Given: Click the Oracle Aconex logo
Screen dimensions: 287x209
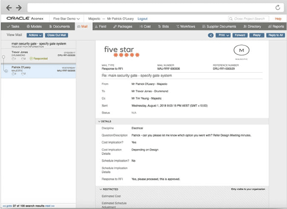Looking at the screenshot, I should pyautogui.click(x=25, y=19).
